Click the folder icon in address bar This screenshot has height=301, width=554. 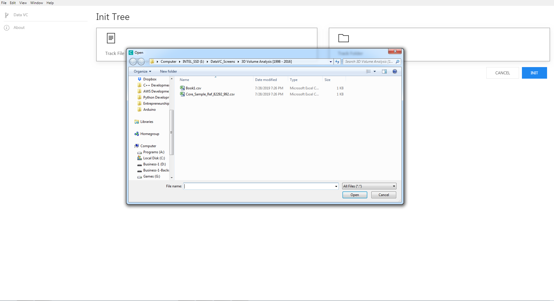coord(152,62)
